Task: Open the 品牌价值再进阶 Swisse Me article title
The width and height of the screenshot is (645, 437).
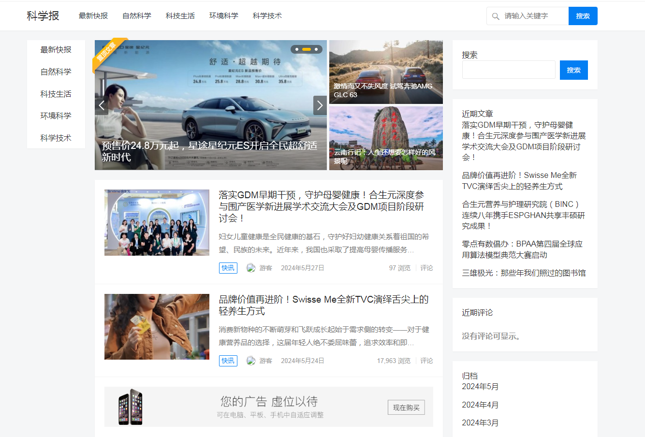Action: point(323,305)
